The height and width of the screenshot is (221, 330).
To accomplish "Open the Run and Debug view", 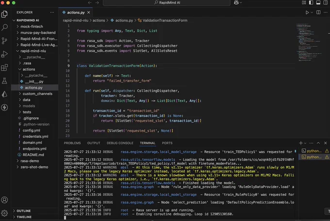I will tap(4, 54).
